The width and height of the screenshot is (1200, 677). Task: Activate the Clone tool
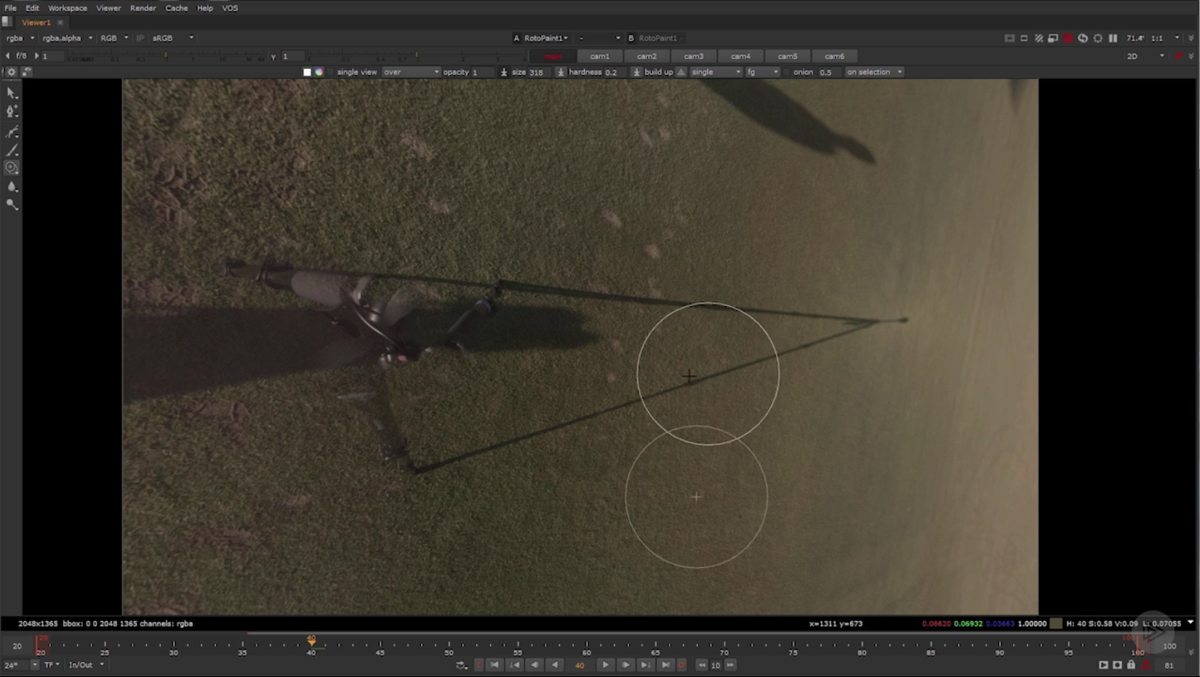(x=12, y=168)
